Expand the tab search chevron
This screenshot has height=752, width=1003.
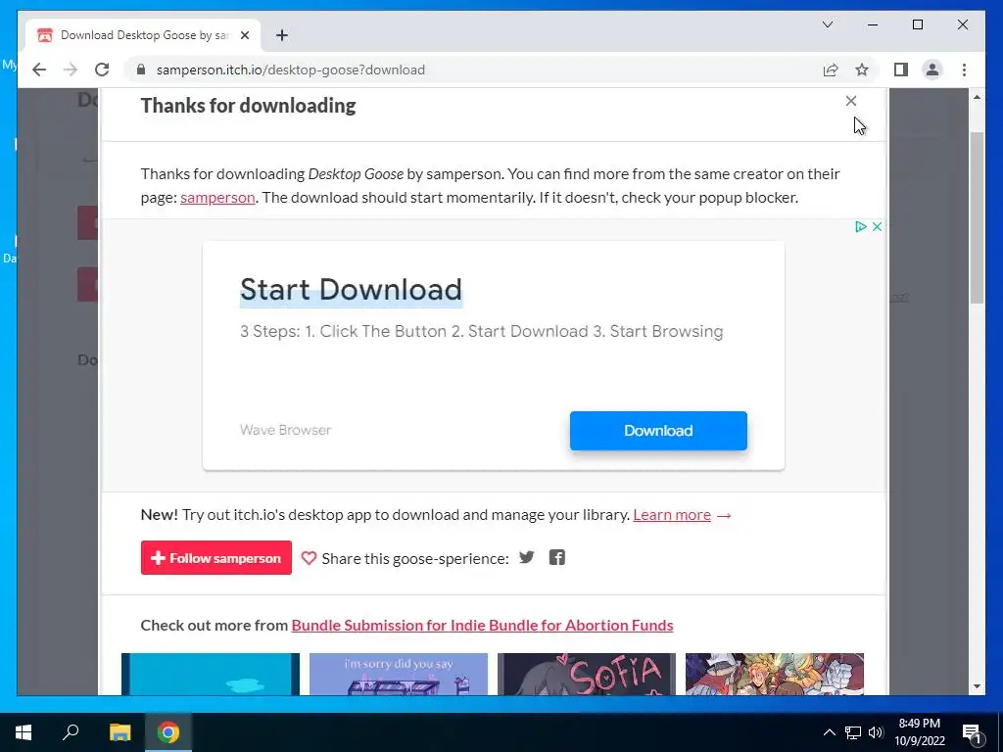(828, 24)
